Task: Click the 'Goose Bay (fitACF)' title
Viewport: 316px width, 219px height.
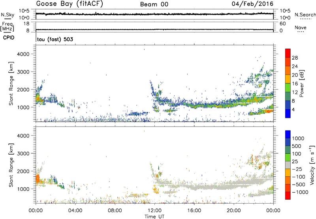Action: 70,4
